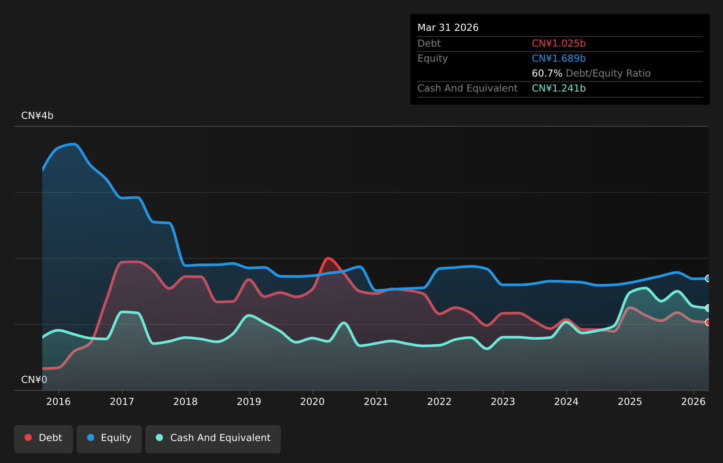The height and width of the screenshot is (463, 723).
Task: Select the 2024 axis label
Action: pos(566,401)
